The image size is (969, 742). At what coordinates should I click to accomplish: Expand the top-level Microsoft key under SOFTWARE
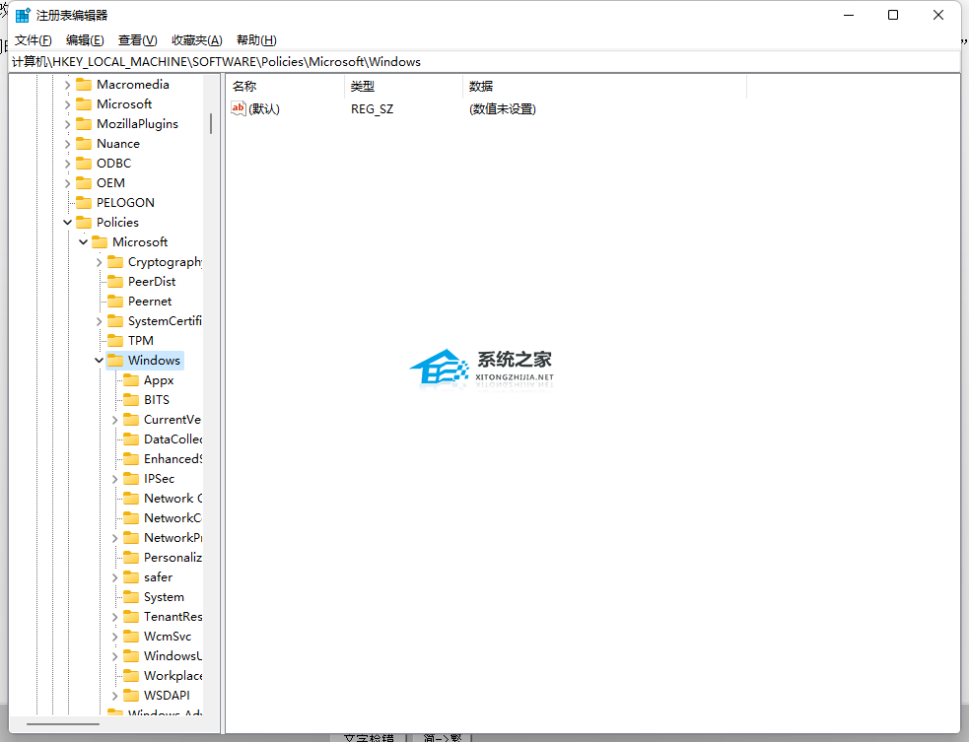tap(67, 104)
